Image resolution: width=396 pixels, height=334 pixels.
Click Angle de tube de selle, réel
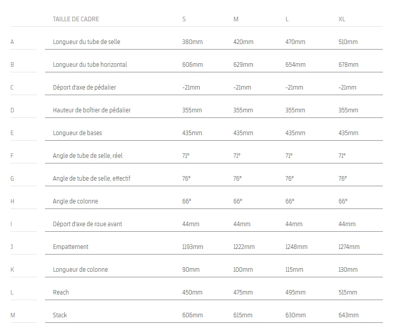pos(87,156)
